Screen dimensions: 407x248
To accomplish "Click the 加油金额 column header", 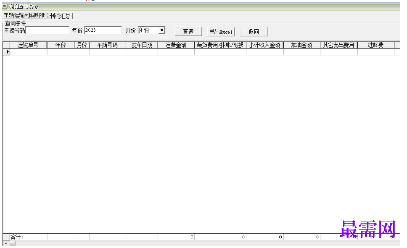I will click(302, 45).
